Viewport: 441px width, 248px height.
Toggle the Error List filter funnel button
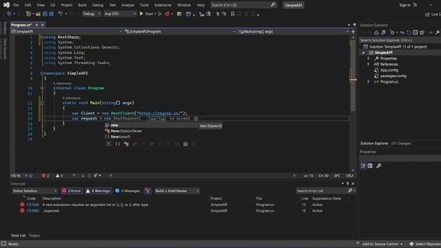(x=147, y=191)
